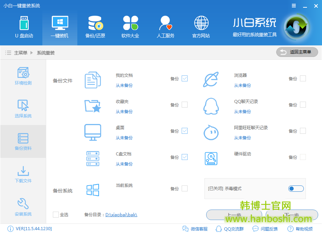
Task: Uncheck 桌面 backup option
Action: [184, 131]
